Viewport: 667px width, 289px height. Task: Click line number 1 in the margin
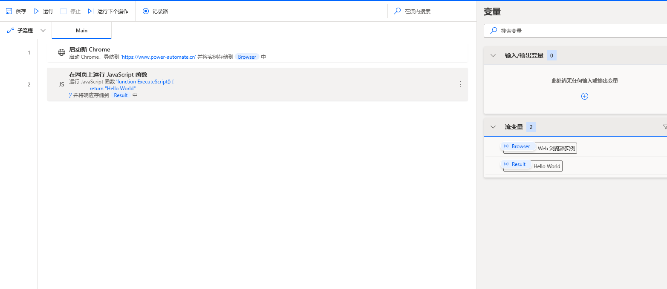pyautogui.click(x=29, y=53)
